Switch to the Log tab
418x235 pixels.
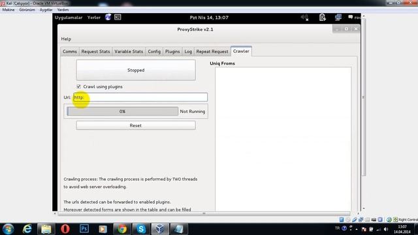188,52
